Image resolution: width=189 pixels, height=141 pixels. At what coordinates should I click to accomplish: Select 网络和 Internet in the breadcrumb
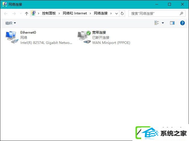tap(75, 13)
